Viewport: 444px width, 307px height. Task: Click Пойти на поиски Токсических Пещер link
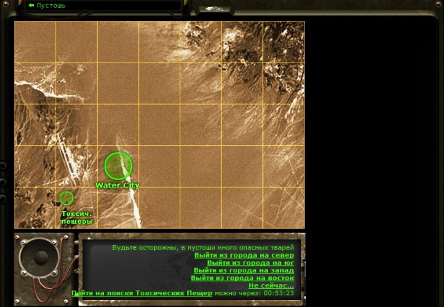pyautogui.click(x=142, y=293)
